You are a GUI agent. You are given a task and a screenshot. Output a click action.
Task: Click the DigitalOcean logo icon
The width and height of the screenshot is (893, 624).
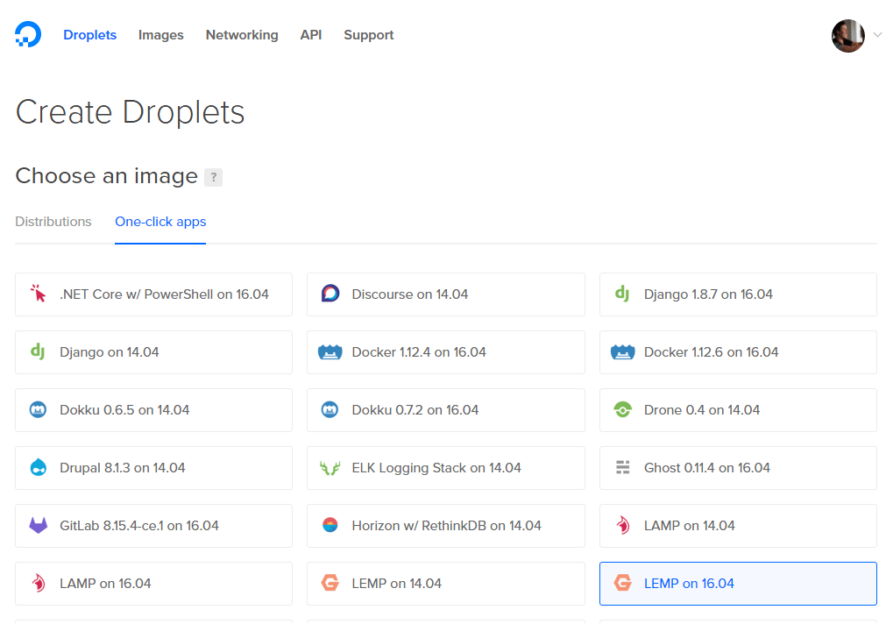[28, 34]
